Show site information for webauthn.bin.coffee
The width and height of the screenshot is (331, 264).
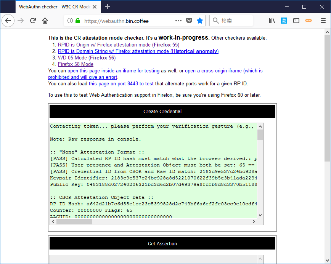click(70, 21)
